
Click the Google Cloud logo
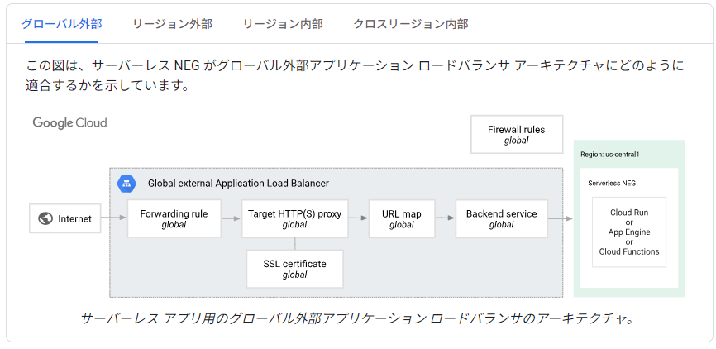click(70, 123)
